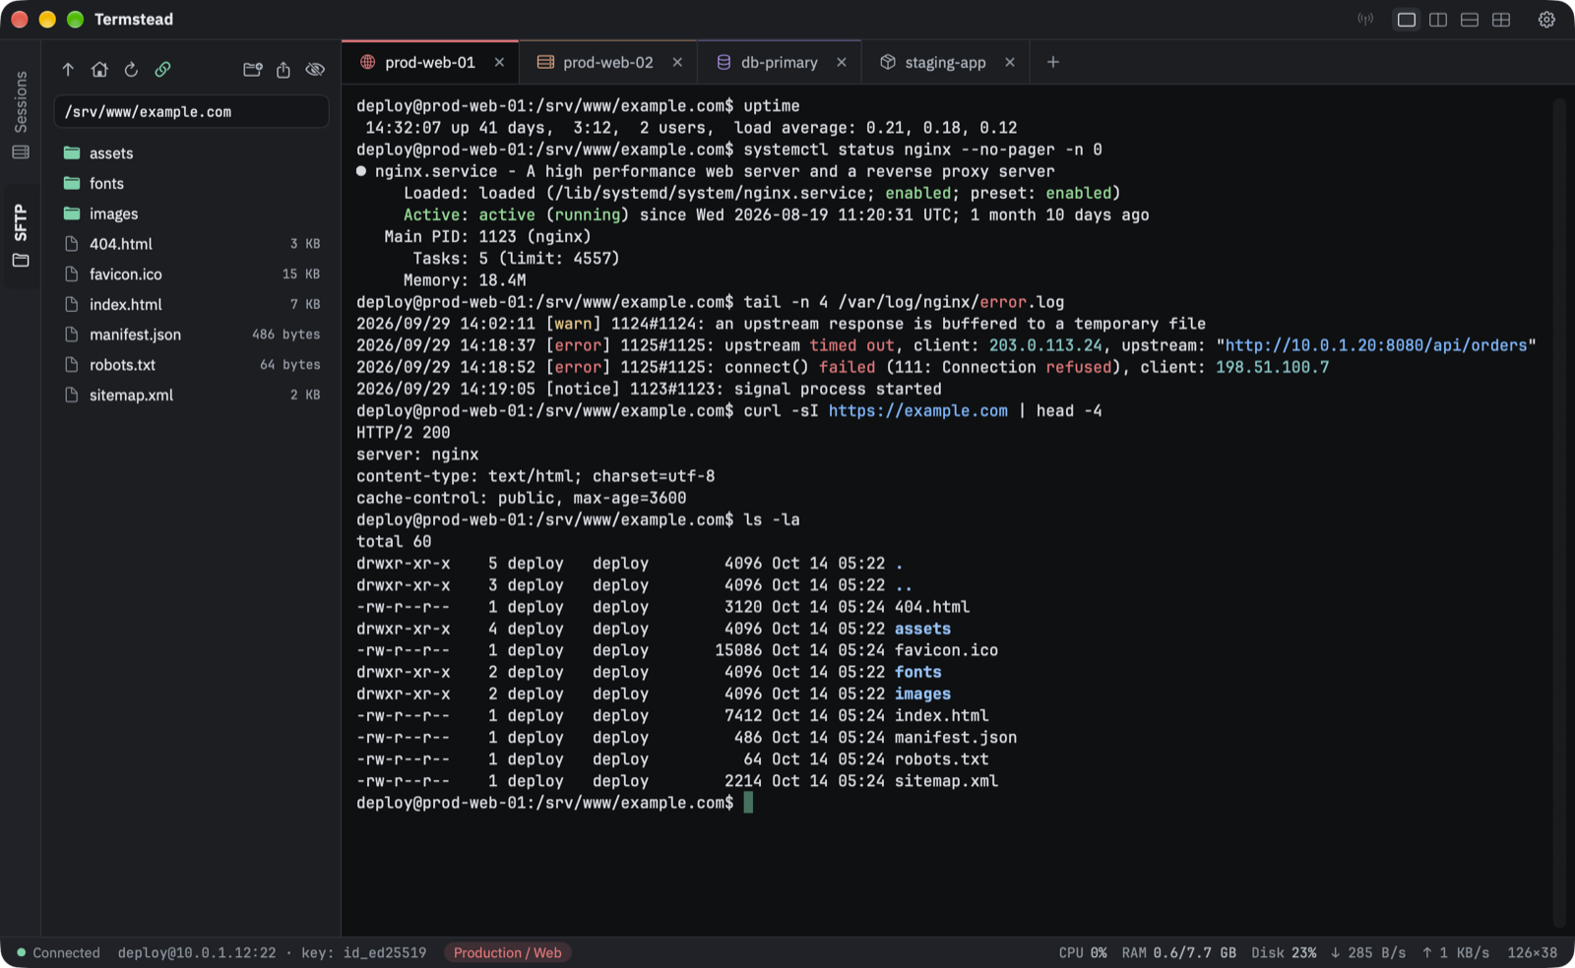Toggle the green link sync icon

pos(162,70)
